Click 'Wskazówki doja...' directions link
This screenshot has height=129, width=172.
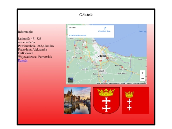point(105,31)
